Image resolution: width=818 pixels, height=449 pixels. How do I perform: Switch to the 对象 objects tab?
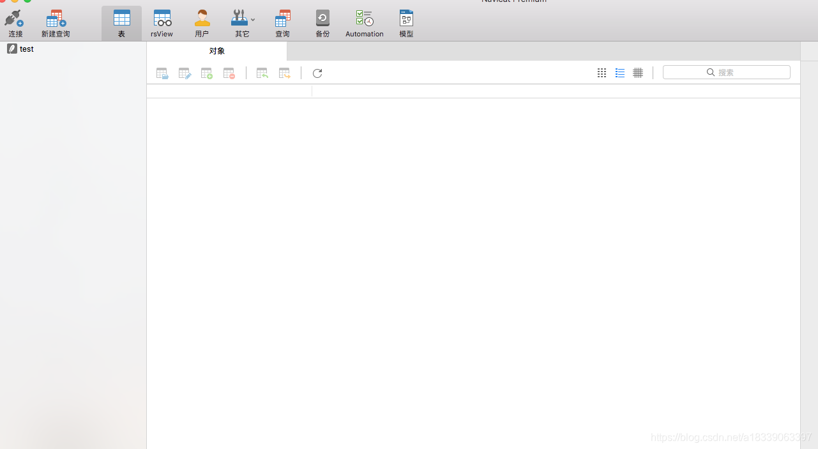coord(217,51)
